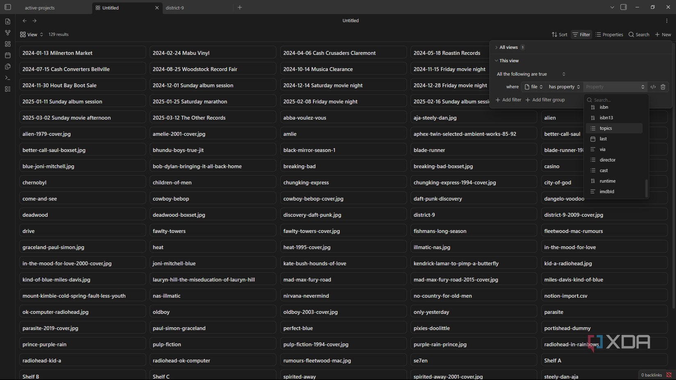Open the more options vertical dots menu
Screen dimensions: 676x380
667,20
